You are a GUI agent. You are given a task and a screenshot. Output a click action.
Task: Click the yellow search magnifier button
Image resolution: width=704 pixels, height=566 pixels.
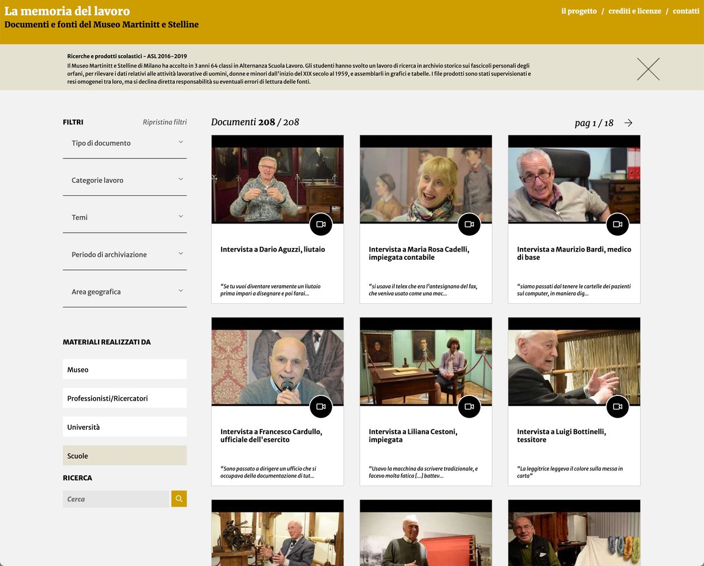click(179, 499)
